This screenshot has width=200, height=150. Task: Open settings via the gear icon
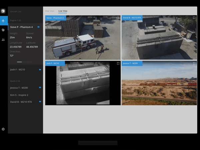point(3,129)
